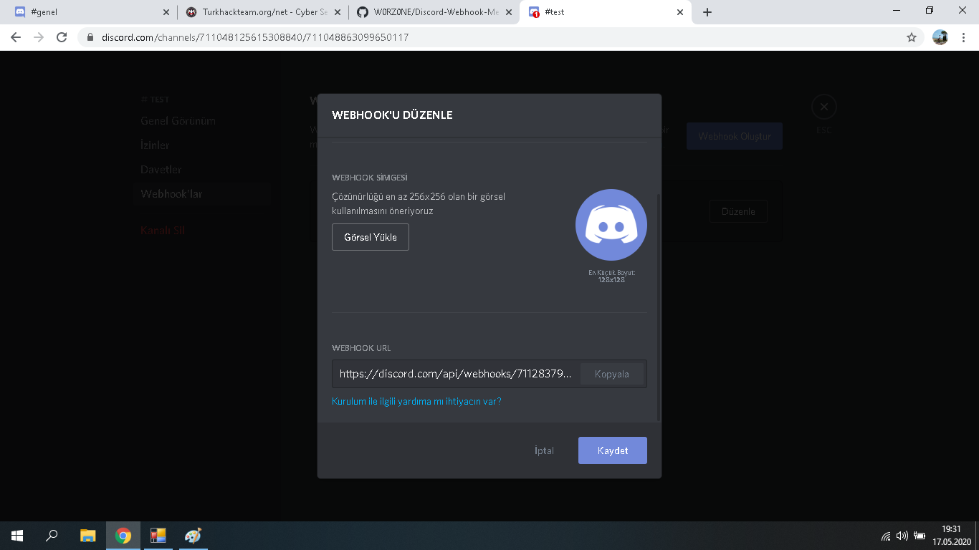Click the Chrome taskbar icon
Image resolution: width=979 pixels, height=550 pixels.
tap(123, 536)
